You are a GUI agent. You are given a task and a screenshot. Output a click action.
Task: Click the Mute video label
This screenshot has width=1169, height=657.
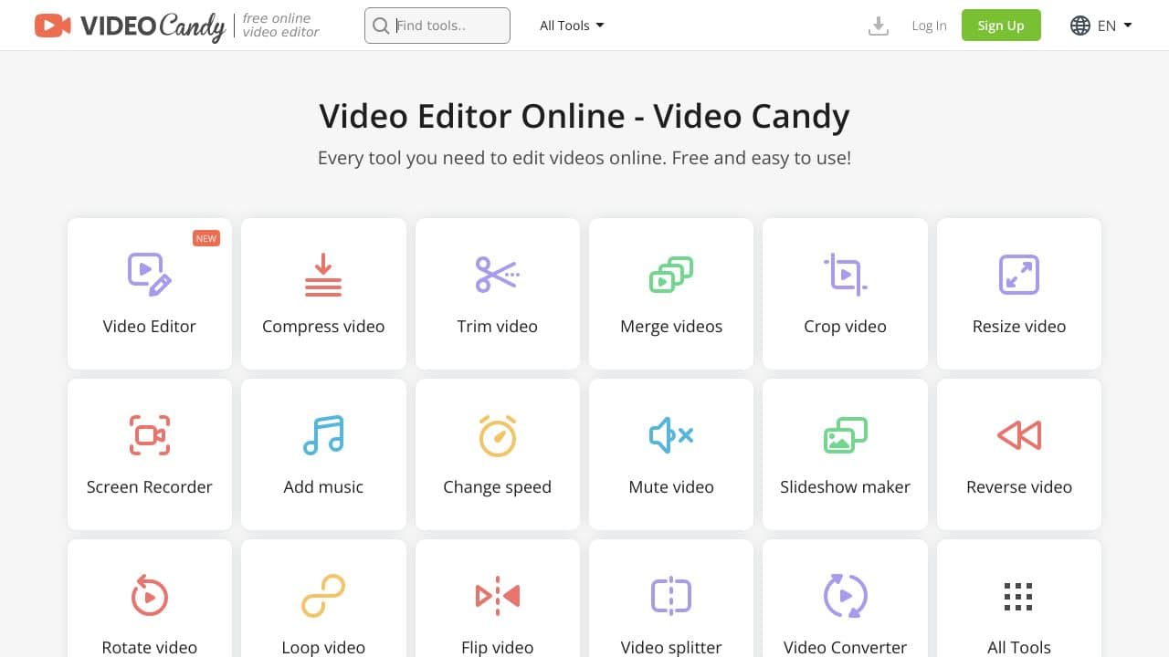(671, 486)
